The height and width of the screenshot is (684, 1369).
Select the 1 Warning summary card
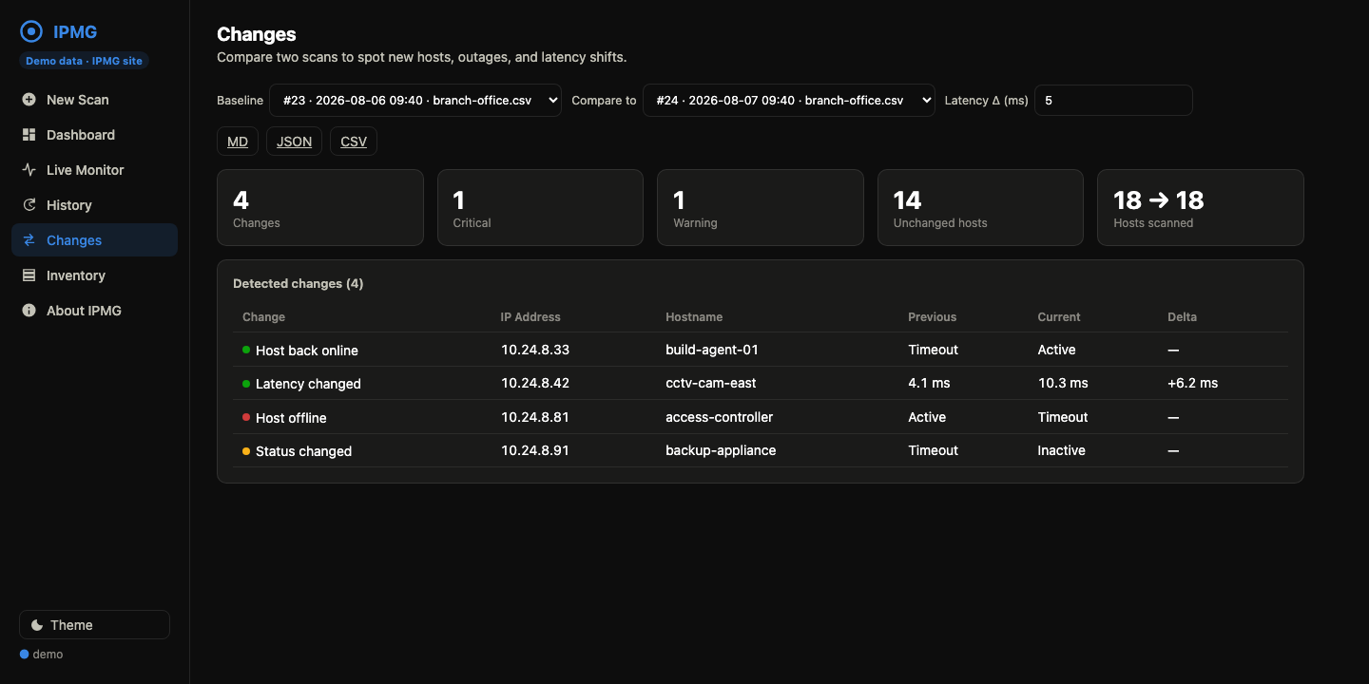tap(761, 208)
